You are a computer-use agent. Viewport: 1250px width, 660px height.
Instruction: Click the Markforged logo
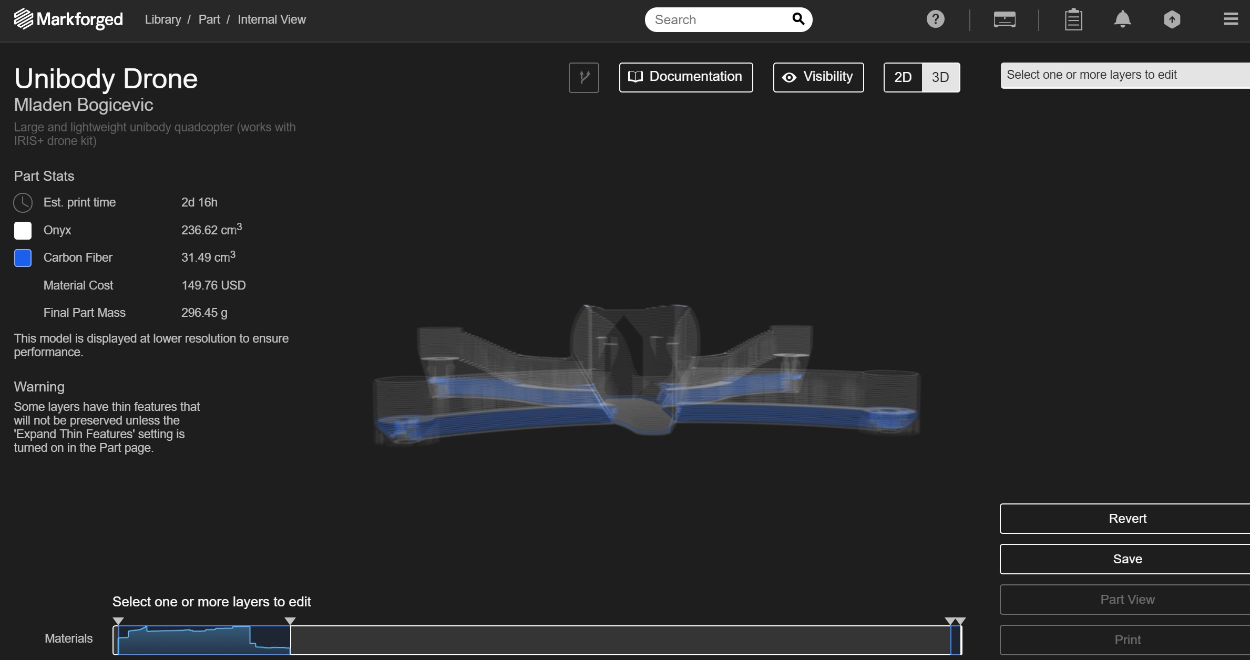click(x=68, y=19)
